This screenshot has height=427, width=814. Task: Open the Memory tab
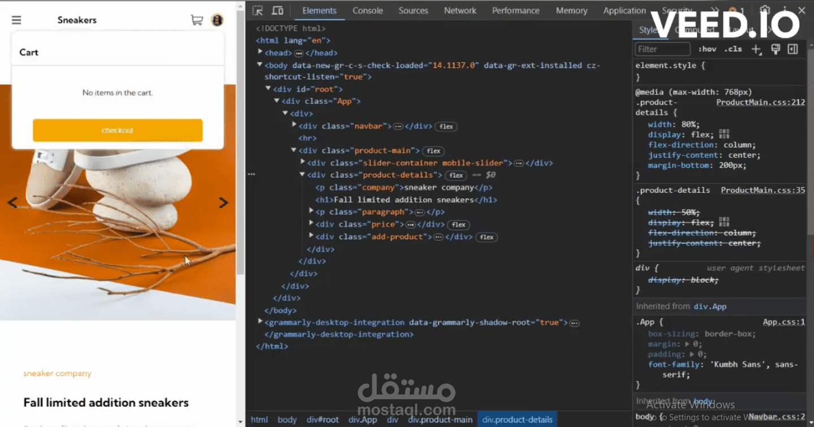tap(571, 10)
